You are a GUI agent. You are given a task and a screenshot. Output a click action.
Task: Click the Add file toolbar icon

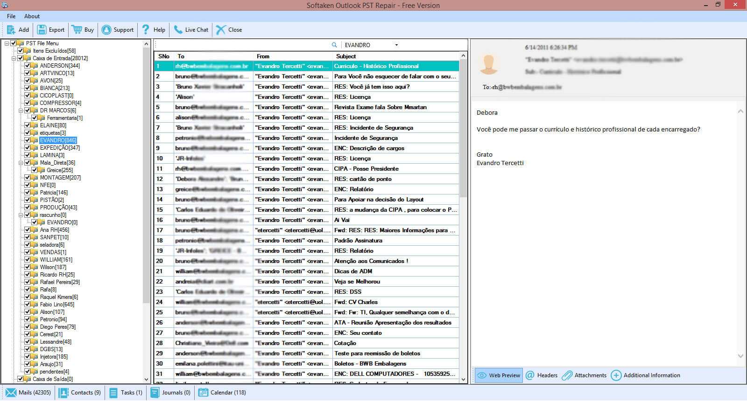tap(11, 30)
